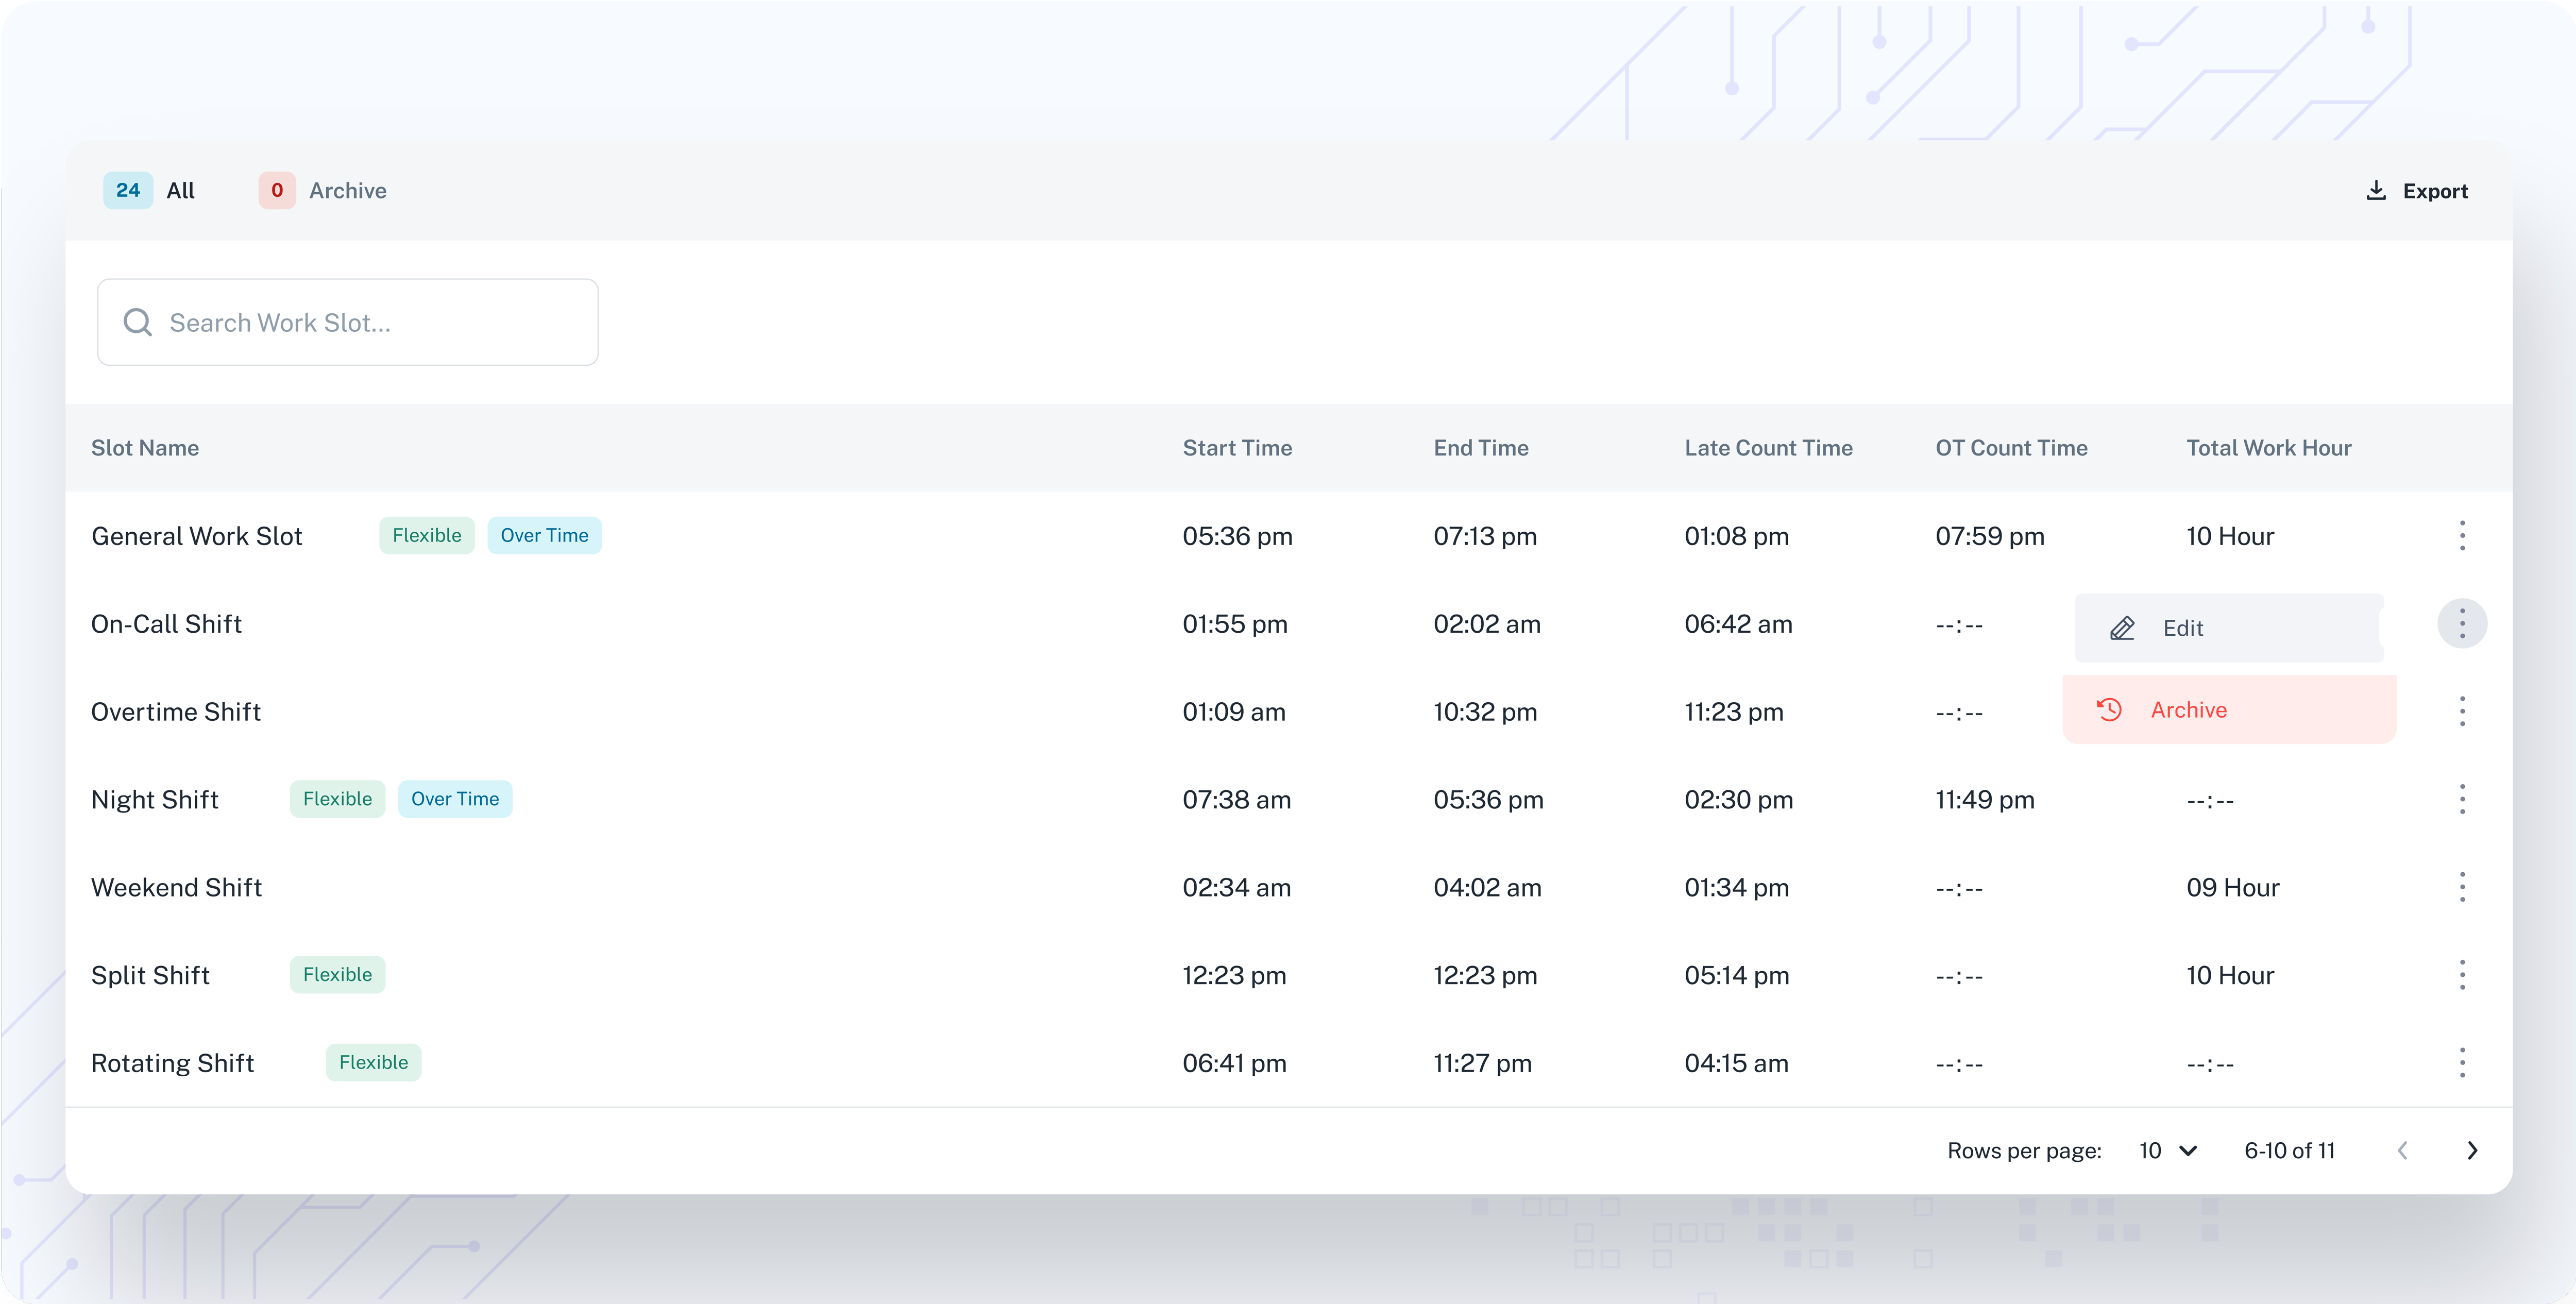This screenshot has height=1304, width=2576.
Task: Open the General Work Slot kebab menu
Action: point(2461,536)
